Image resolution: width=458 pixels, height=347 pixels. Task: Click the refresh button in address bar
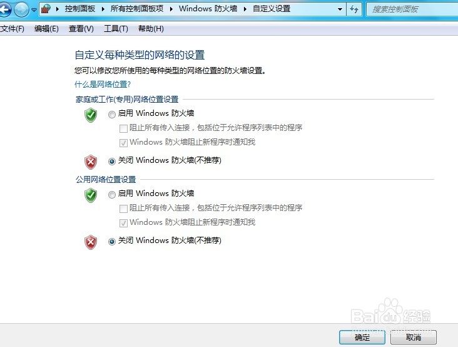coord(354,9)
